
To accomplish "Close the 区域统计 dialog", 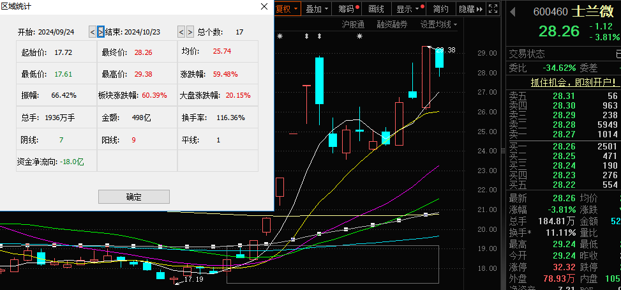I will click(x=264, y=6).
